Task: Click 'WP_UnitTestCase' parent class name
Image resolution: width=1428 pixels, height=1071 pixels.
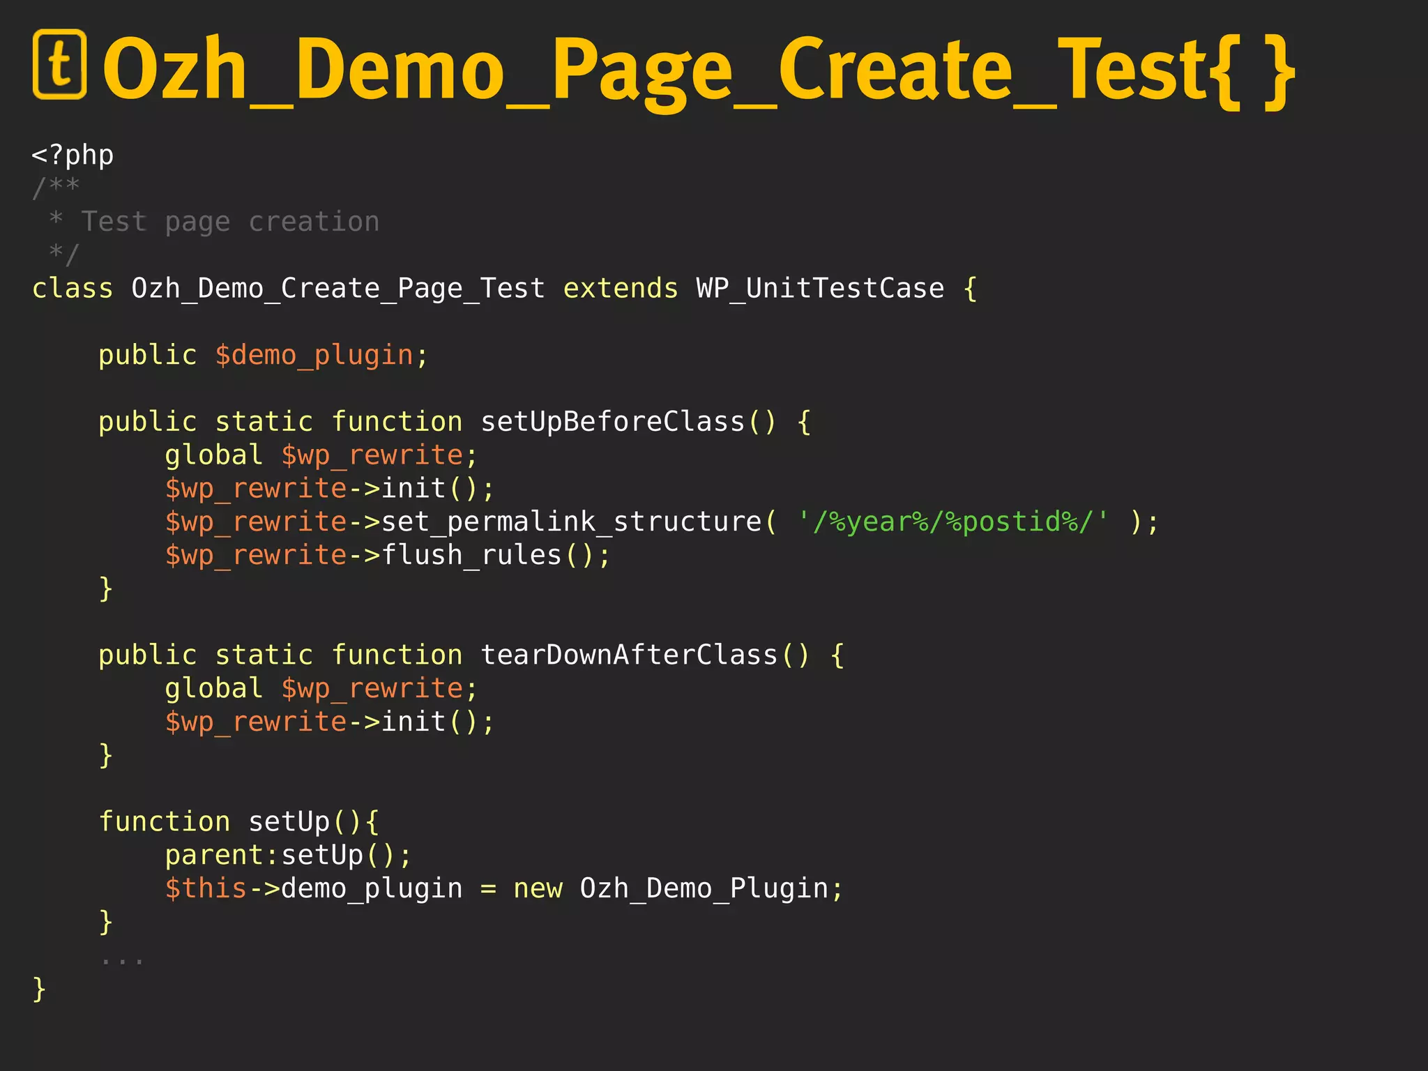Action: click(x=820, y=289)
